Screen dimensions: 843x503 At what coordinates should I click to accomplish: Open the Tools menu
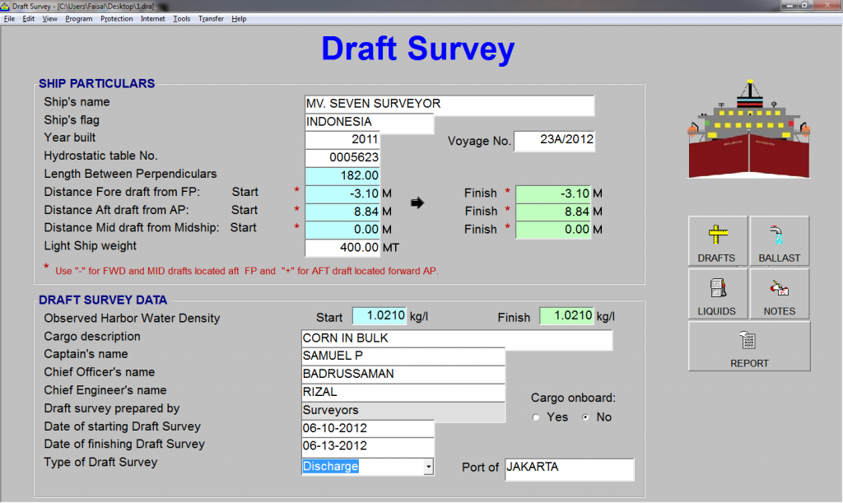[182, 19]
